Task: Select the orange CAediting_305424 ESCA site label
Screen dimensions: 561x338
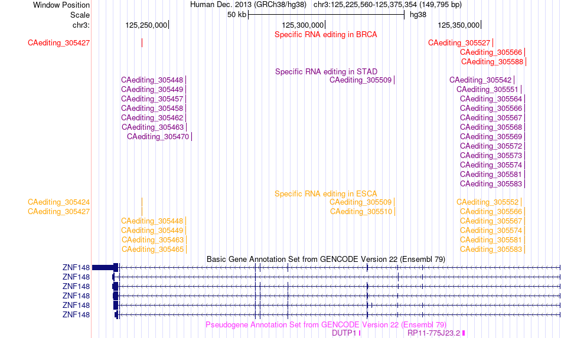Action: [58, 202]
